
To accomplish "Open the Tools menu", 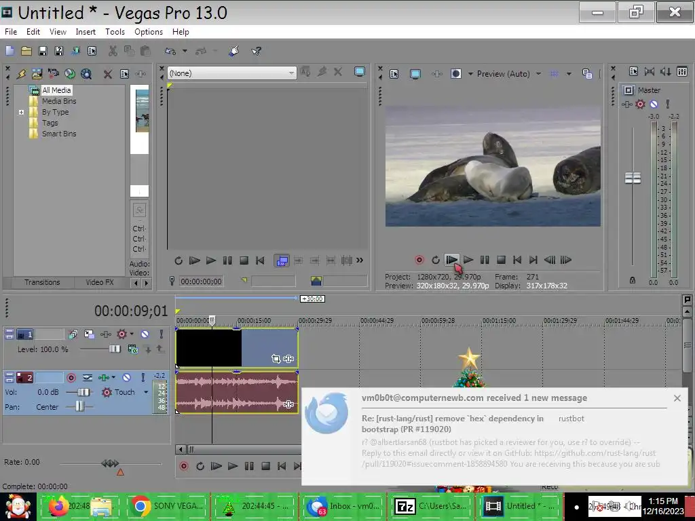I will point(115,32).
